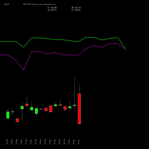Select the green candlestick for 18 May

[36, 111]
